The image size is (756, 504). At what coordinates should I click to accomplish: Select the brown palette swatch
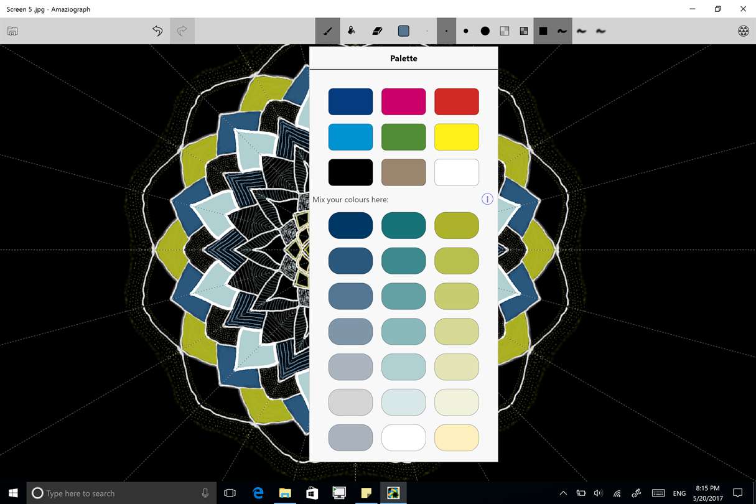coord(404,172)
